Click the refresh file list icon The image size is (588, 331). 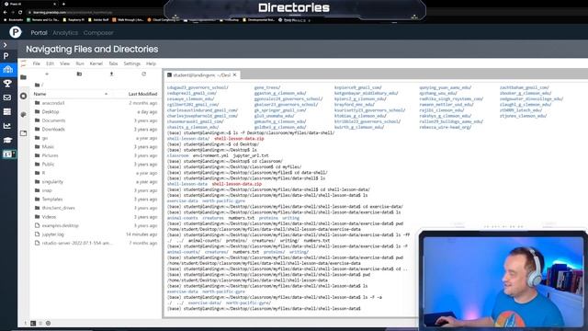point(143,74)
